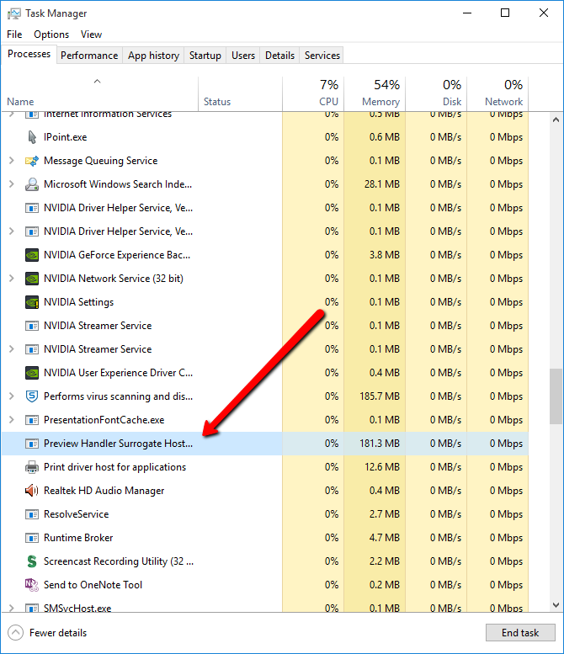Click the IPoint.exe pointer icon
Image resolution: width=564 pixels, height=654 pixels.
point(32,137)
